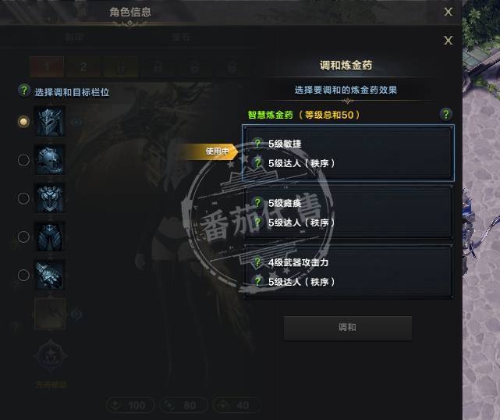The height and width of the screenshot is (420, 500).
Task: Choose the 5级敏捷 elixir effect panel
Action: (348, 153)
